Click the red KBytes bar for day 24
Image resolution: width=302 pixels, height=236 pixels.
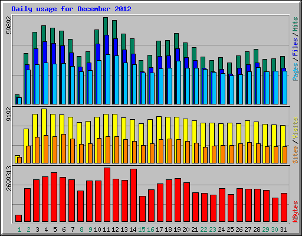click(222, 205)
